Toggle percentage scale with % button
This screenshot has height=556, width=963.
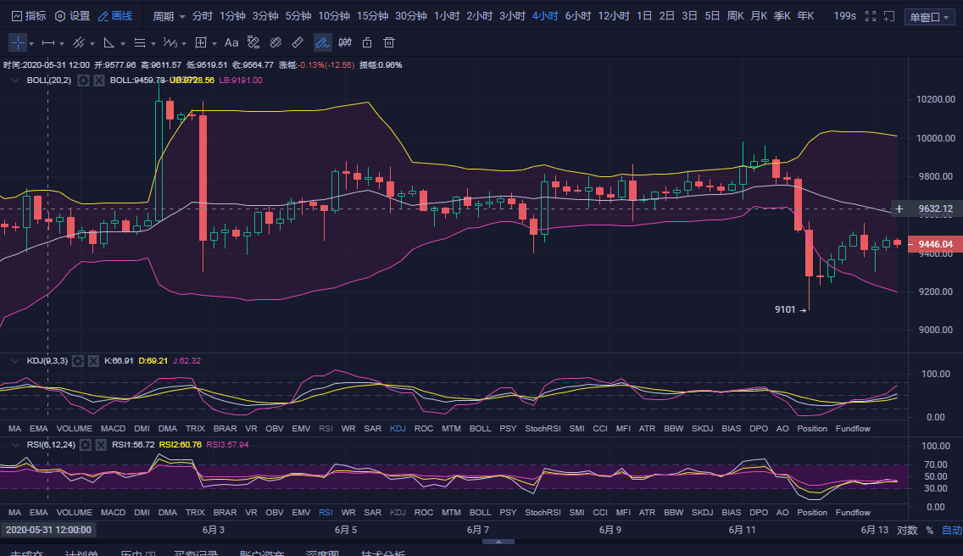(929, 531)
